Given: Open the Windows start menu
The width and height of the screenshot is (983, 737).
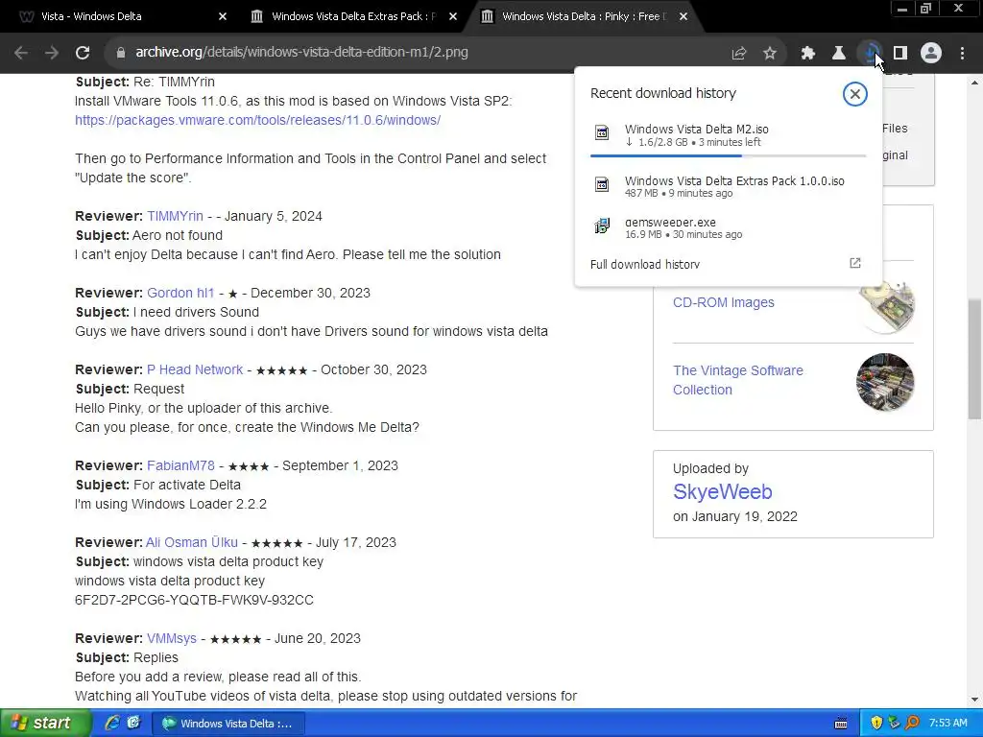Looking at the screenshot, I should (x=44, y=724).
